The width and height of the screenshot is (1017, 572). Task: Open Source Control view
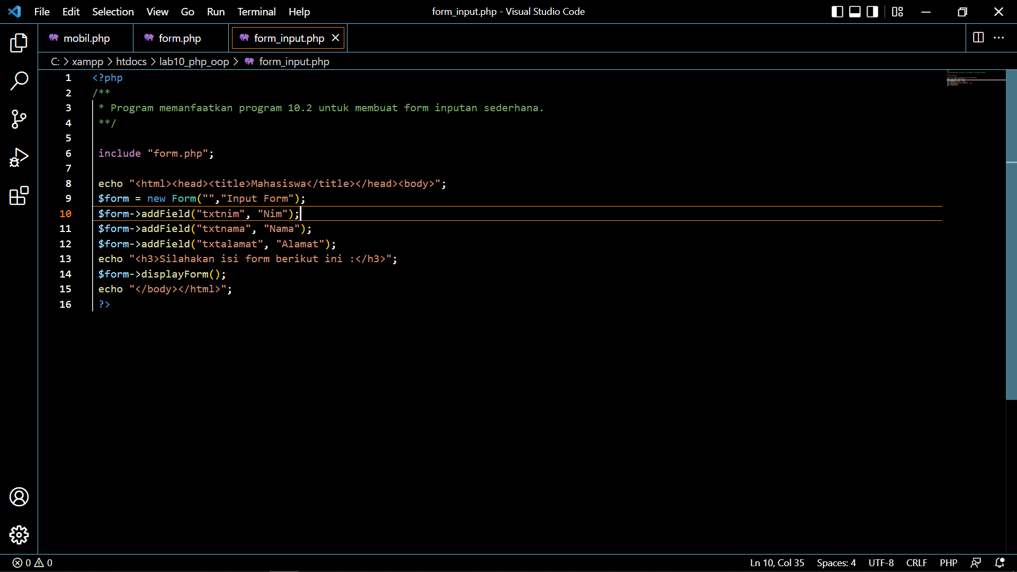19,119
